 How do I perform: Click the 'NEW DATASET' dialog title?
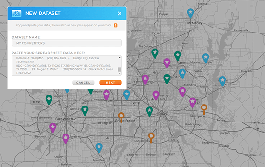[43, 13]
